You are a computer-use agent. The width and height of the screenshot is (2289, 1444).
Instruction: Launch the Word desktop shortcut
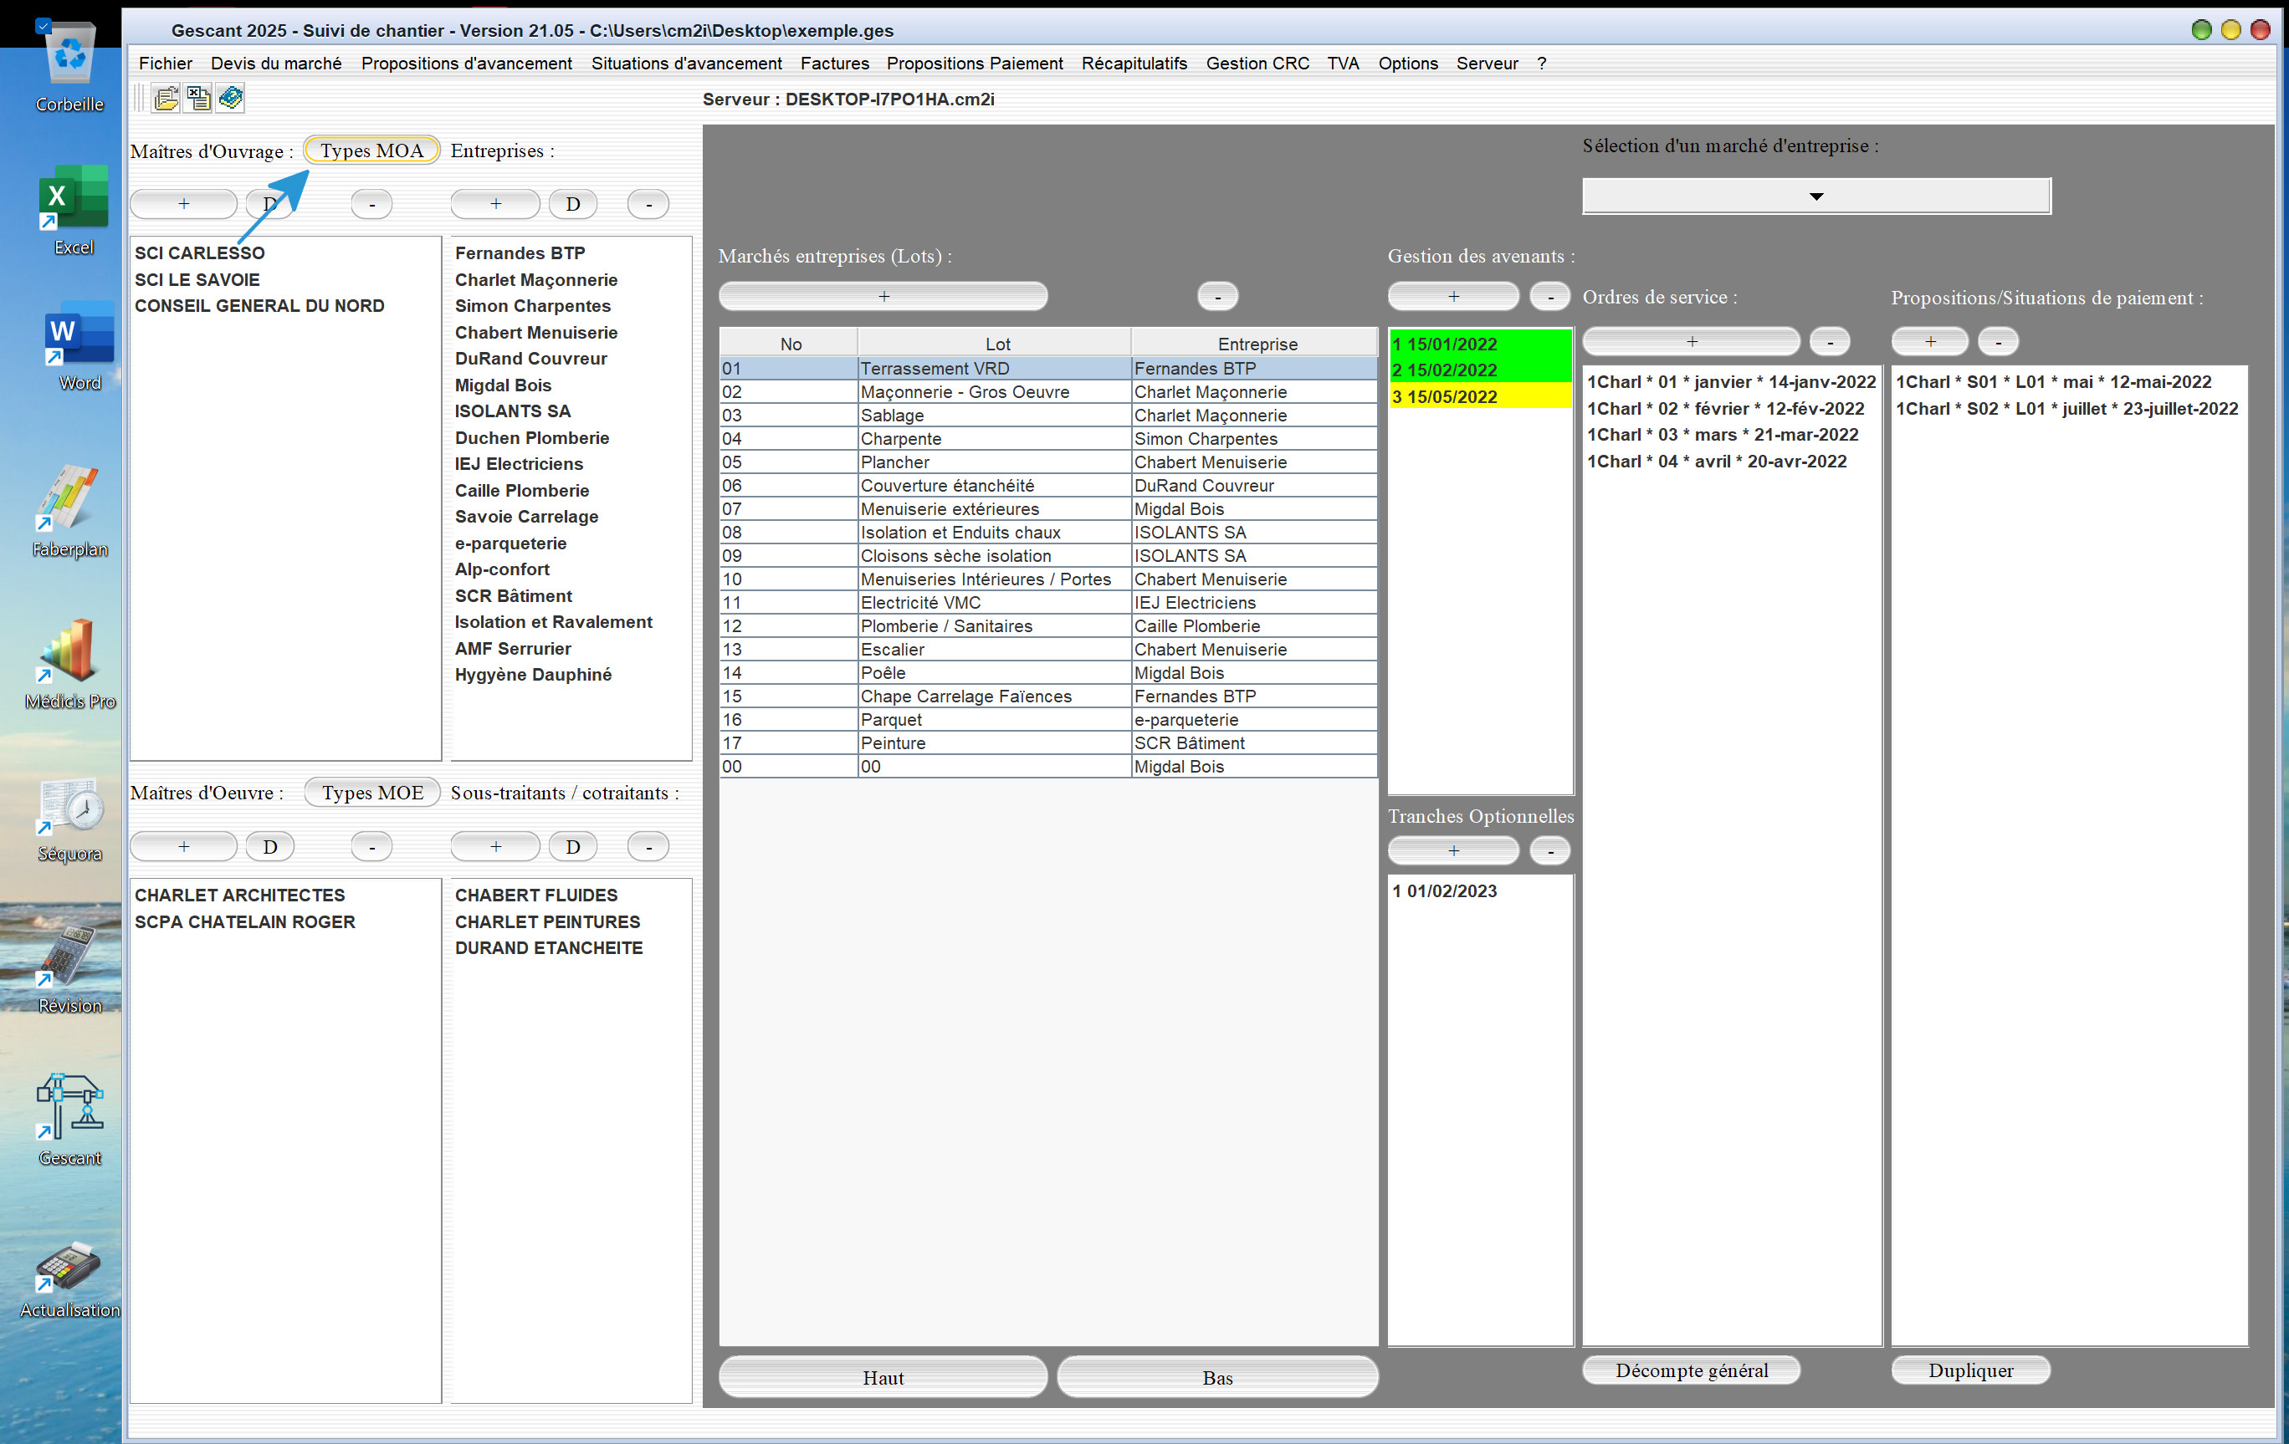(79, 347)
